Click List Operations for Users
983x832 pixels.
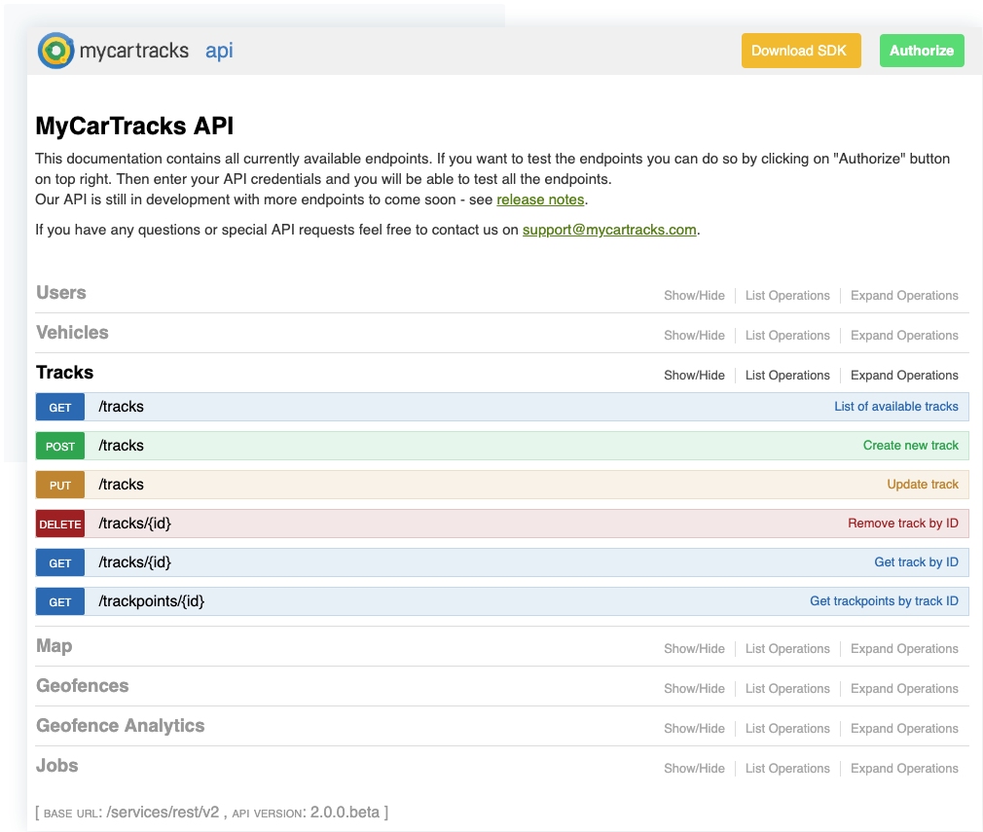(x=787, y=295)
